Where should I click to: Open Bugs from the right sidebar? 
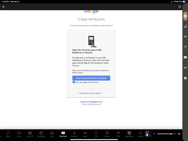click(x=185, y=68)
